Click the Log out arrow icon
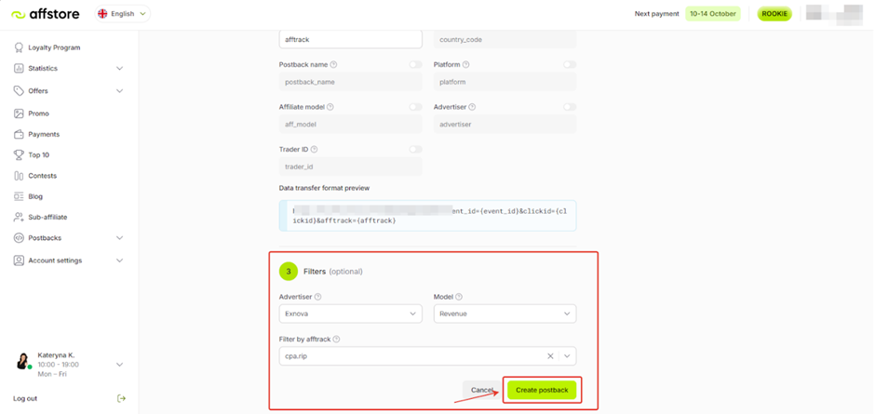 click(x=121, y=398)
